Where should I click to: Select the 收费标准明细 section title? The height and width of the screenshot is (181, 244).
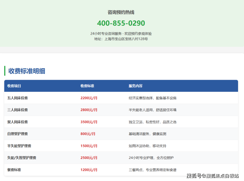click(x=27, y=71)
